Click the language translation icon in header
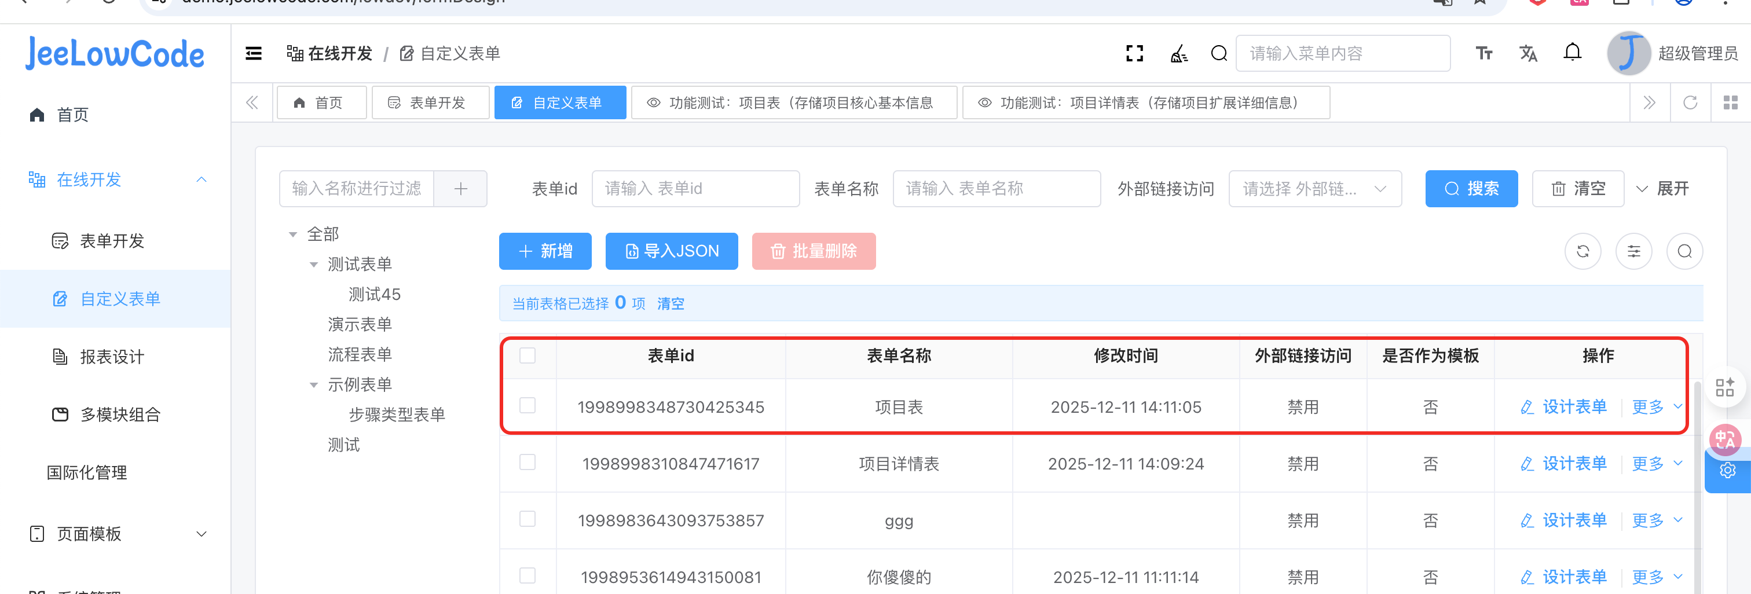This screenshot has width=1751, height=594. click(x=1528, y=53)
